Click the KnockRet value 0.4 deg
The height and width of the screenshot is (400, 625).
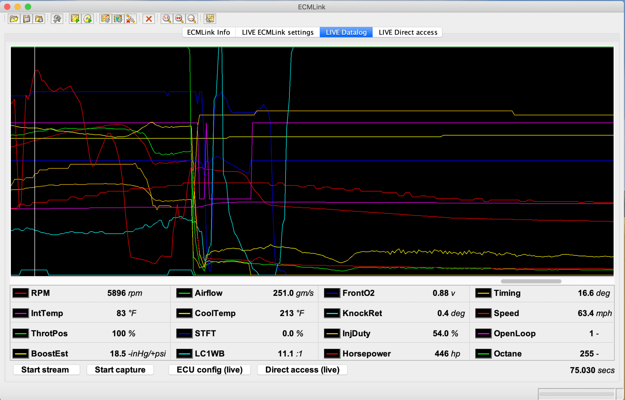click(451, 313)
